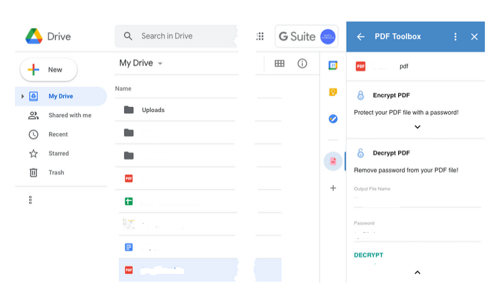
Task: Collapse the Decrypt PDF section chevron
Action: click(x=418, y=273)
